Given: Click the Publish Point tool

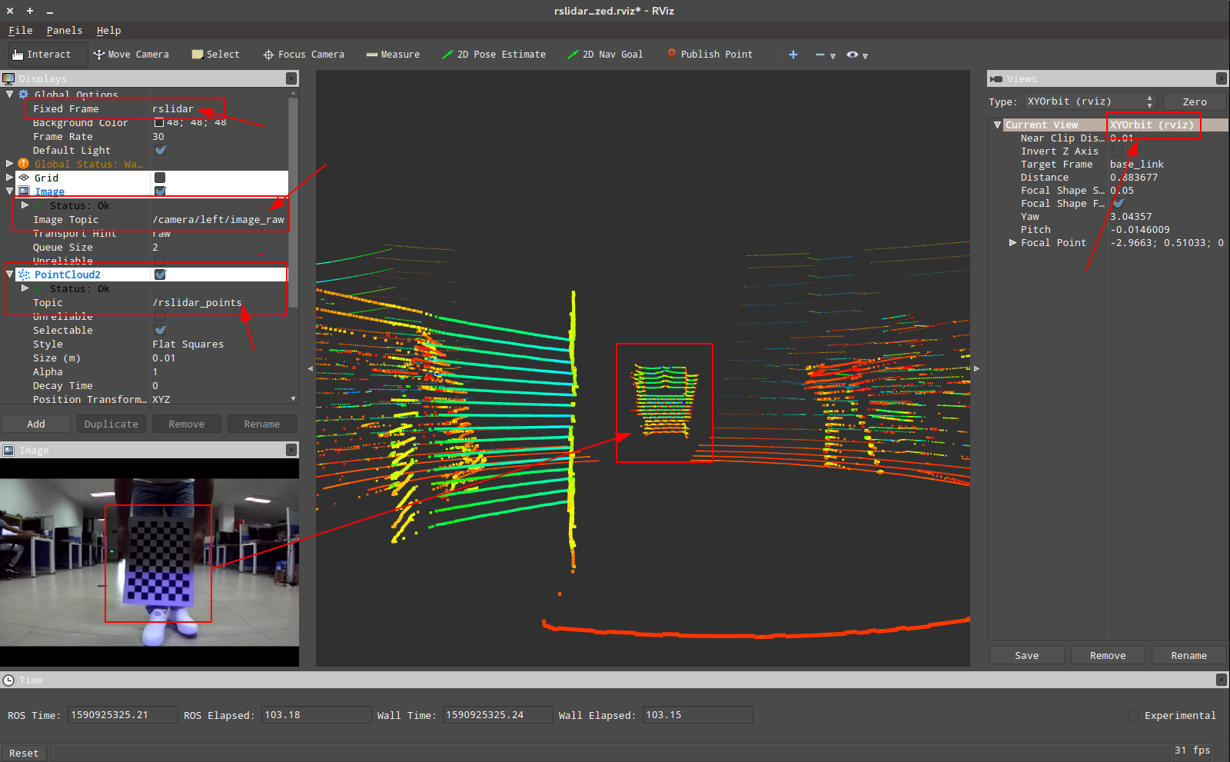Looking at the screenshot, I should tap(710, 55).
